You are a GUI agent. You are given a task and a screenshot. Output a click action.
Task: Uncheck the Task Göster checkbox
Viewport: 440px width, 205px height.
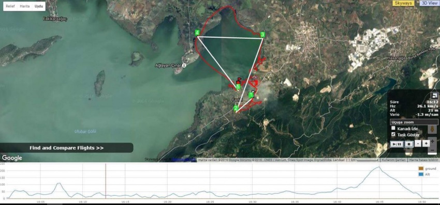click(x=393, y=134)
